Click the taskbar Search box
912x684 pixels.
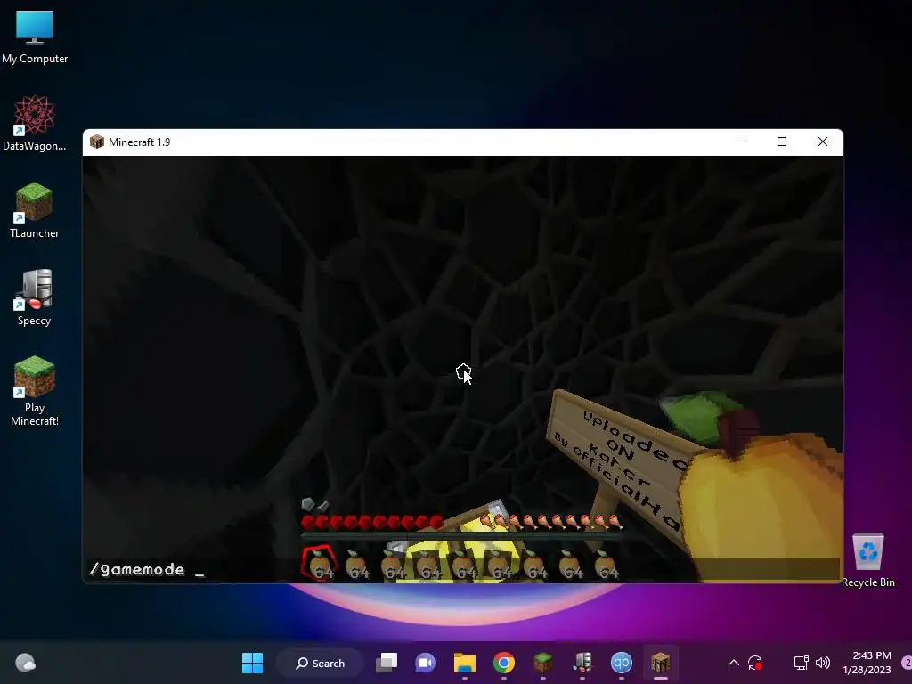click(x=321, y=663)
